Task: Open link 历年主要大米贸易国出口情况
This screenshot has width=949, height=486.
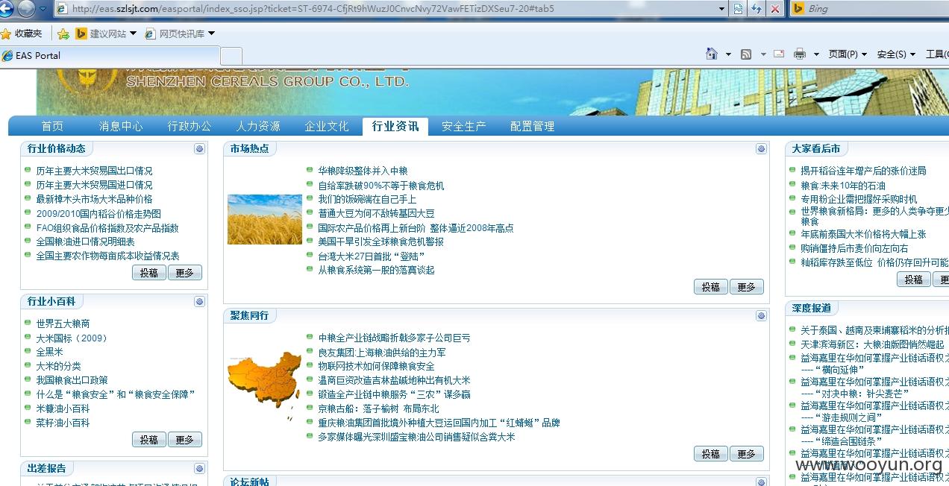Action: (x=94, y=171)
